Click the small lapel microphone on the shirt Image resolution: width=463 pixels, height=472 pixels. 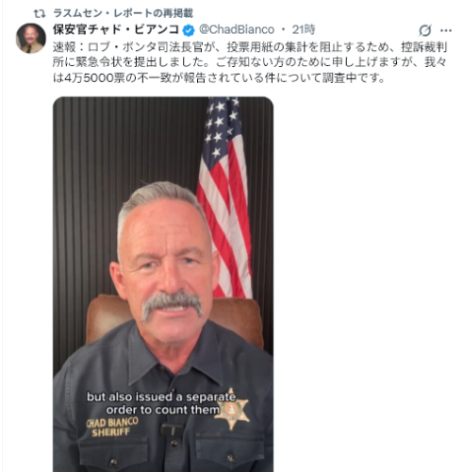tap(172, 430)
